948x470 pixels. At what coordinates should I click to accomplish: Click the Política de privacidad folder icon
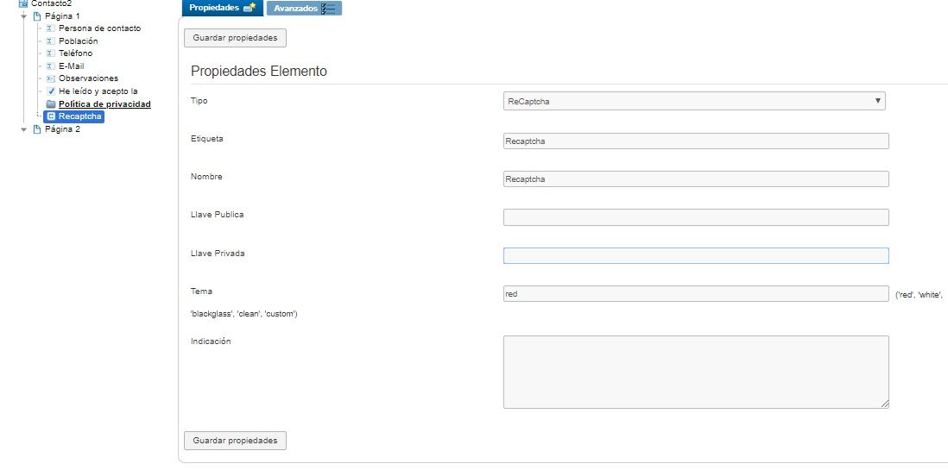[51, 103]
